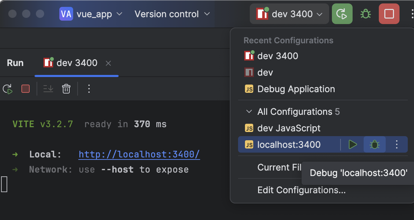Open more options kebab in the Run panel
The image size is (414, 220).
(89, 89)
